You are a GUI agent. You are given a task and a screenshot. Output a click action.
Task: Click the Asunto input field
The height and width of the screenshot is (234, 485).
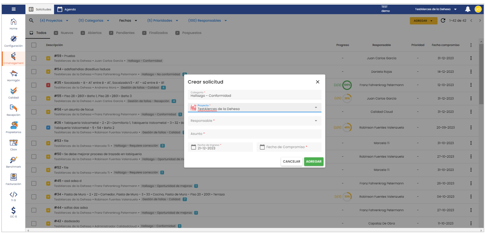[x=254, y=134]
